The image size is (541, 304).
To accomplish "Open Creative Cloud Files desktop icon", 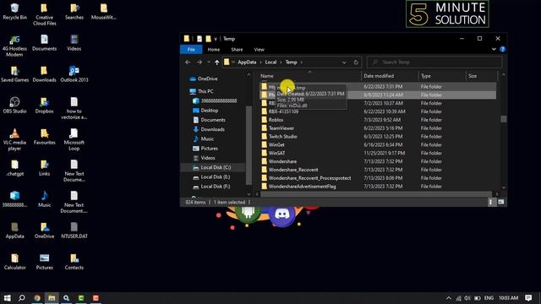I will click(x=44, y=14).
